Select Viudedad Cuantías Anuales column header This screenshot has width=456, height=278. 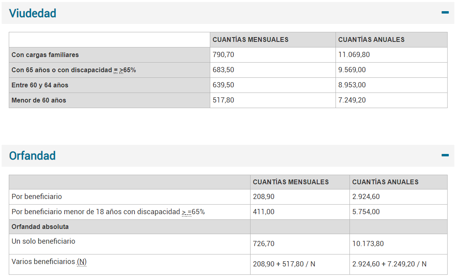[371, 39]
